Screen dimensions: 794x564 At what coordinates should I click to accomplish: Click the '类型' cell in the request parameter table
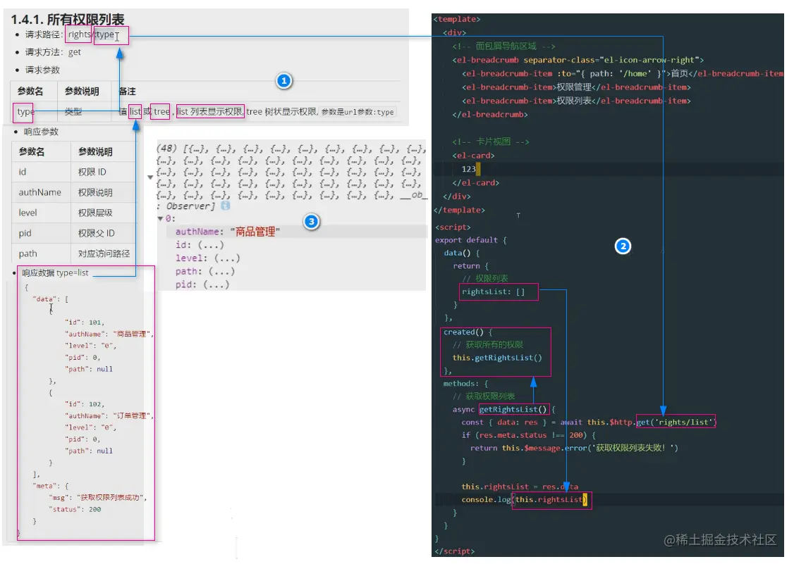click(73, 112)
